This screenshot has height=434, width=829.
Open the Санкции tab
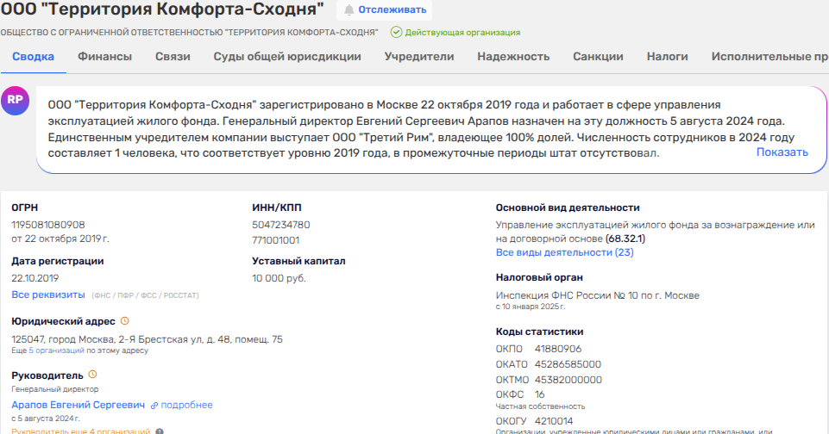pyautogui.click(x=598, y=57)
